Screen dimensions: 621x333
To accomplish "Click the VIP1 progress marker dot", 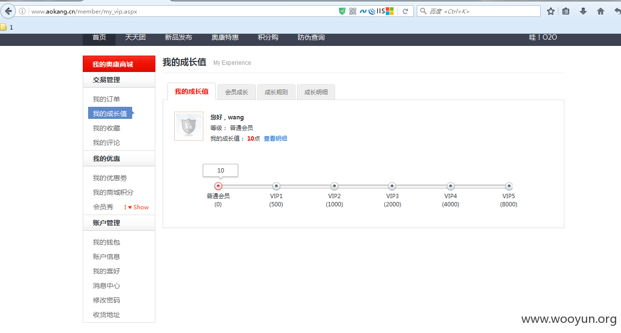I will pos(276,186).
